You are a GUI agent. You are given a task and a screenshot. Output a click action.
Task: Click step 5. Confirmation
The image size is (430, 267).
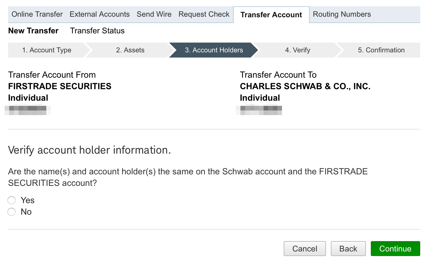tap(381, 50)
